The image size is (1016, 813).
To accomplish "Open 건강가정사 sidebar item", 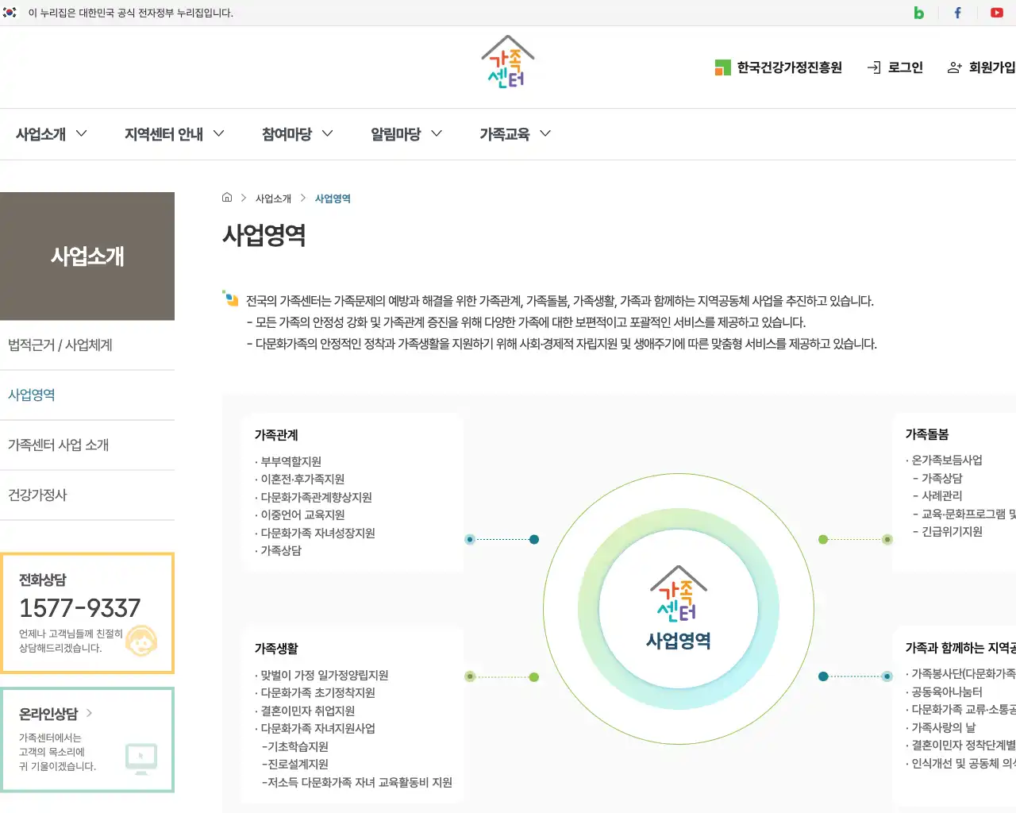I will [87, 495].
